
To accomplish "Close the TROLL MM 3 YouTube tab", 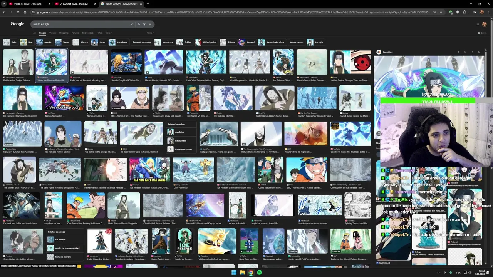I will tap(49, 4).
